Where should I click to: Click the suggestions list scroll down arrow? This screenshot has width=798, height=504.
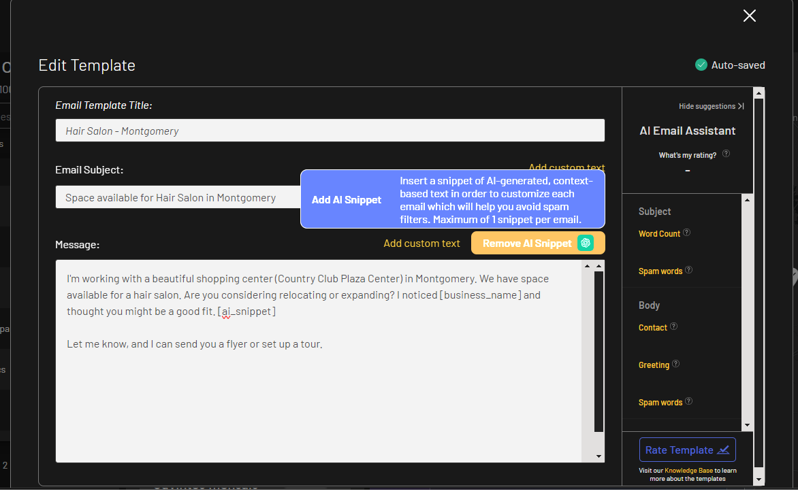[x=747, y=425]
